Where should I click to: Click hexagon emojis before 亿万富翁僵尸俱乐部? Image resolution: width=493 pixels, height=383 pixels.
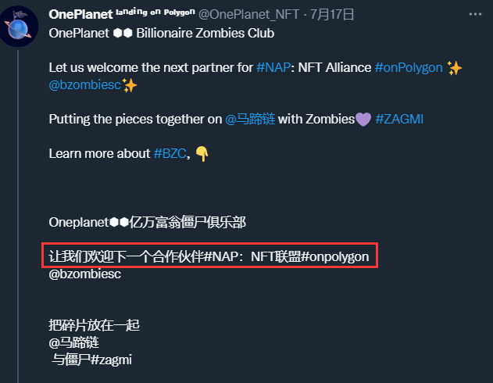(119, 223)
